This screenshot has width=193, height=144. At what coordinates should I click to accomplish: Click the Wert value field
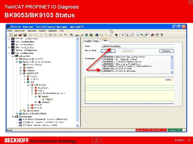(x=137, y=46)
